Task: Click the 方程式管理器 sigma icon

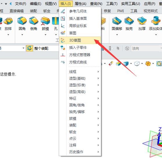Action: pyautogui.click(x=63, y=55)
